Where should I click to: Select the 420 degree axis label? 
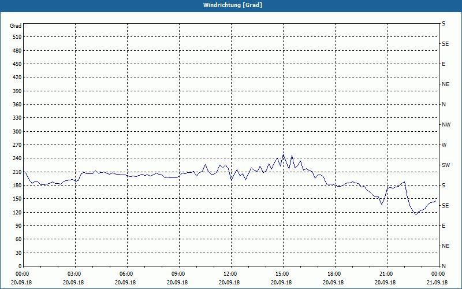(17, 77)
